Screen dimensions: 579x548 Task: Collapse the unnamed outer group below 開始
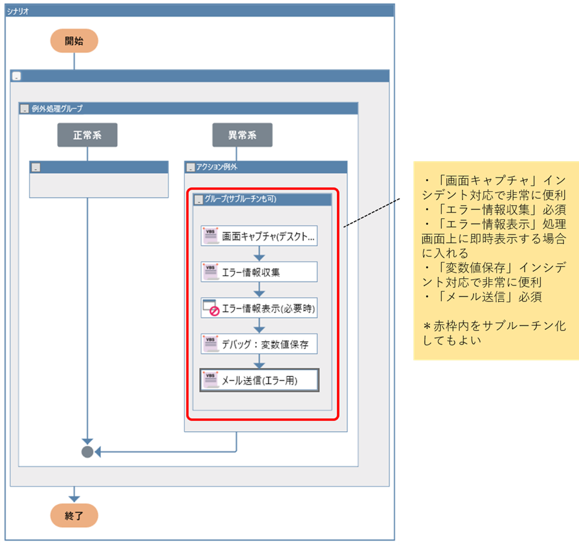click(x=16, y=76)
